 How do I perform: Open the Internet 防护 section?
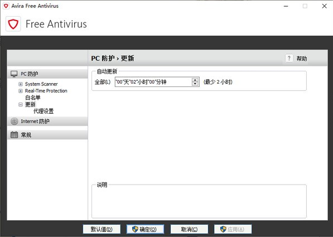(47, 121)
